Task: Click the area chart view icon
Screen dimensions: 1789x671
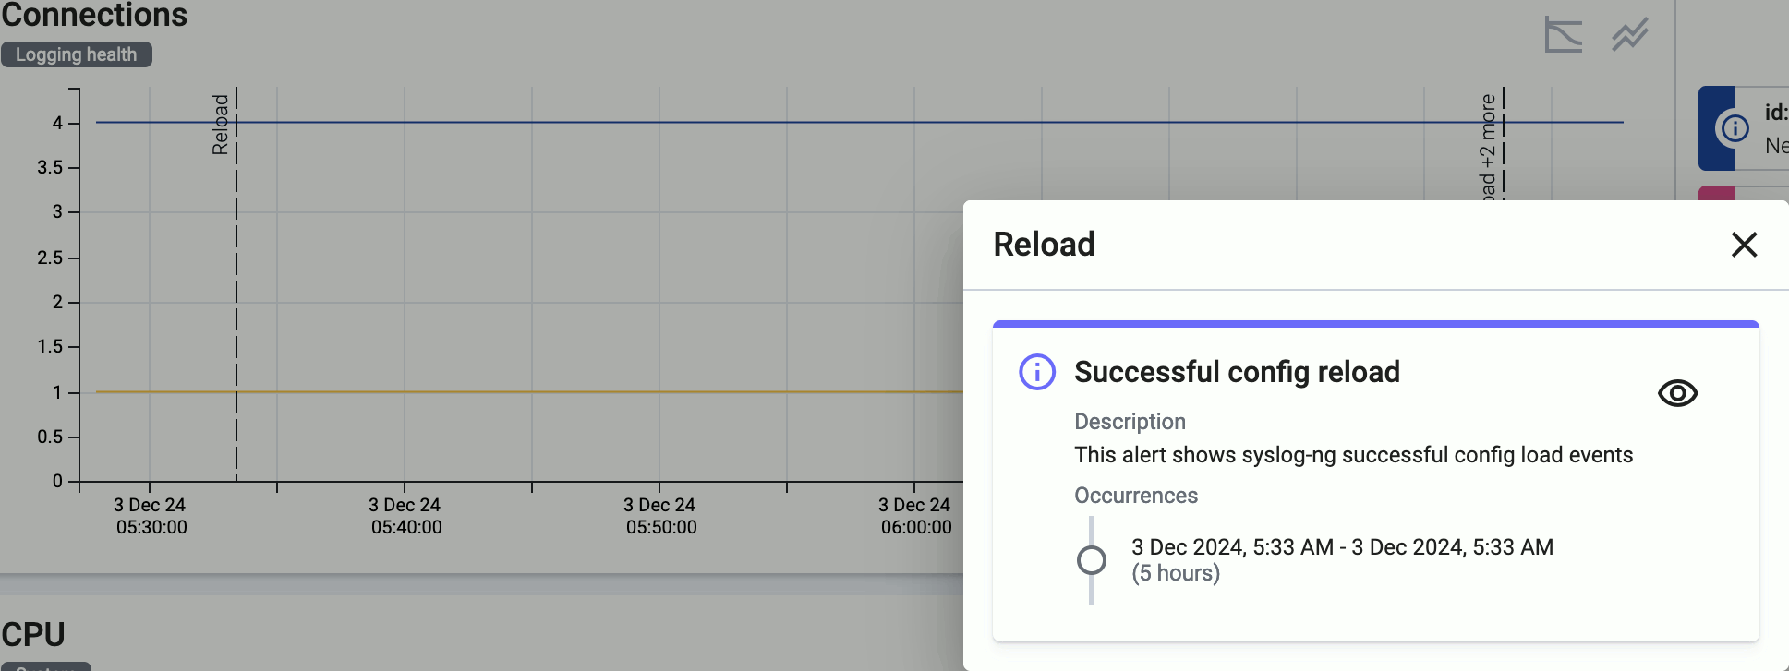Action: pyautogui.click(x=1563, y=35)
